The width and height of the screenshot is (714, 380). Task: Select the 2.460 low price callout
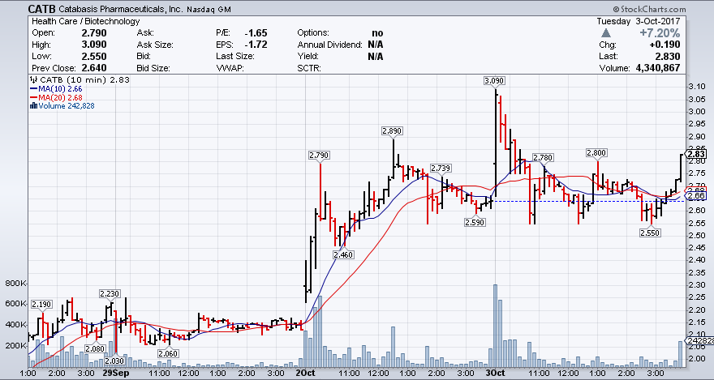pos(344,254)
